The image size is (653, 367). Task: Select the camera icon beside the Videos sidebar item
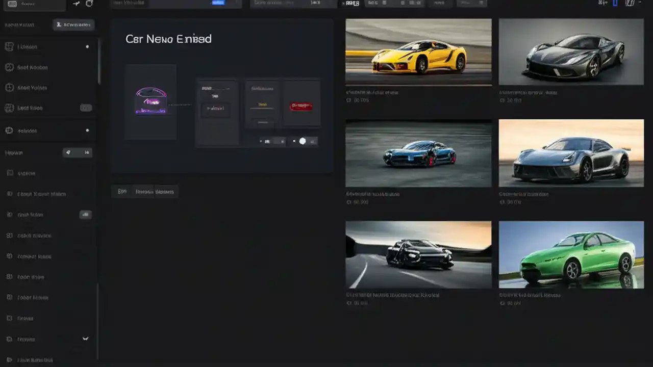[x=9, y=173]
